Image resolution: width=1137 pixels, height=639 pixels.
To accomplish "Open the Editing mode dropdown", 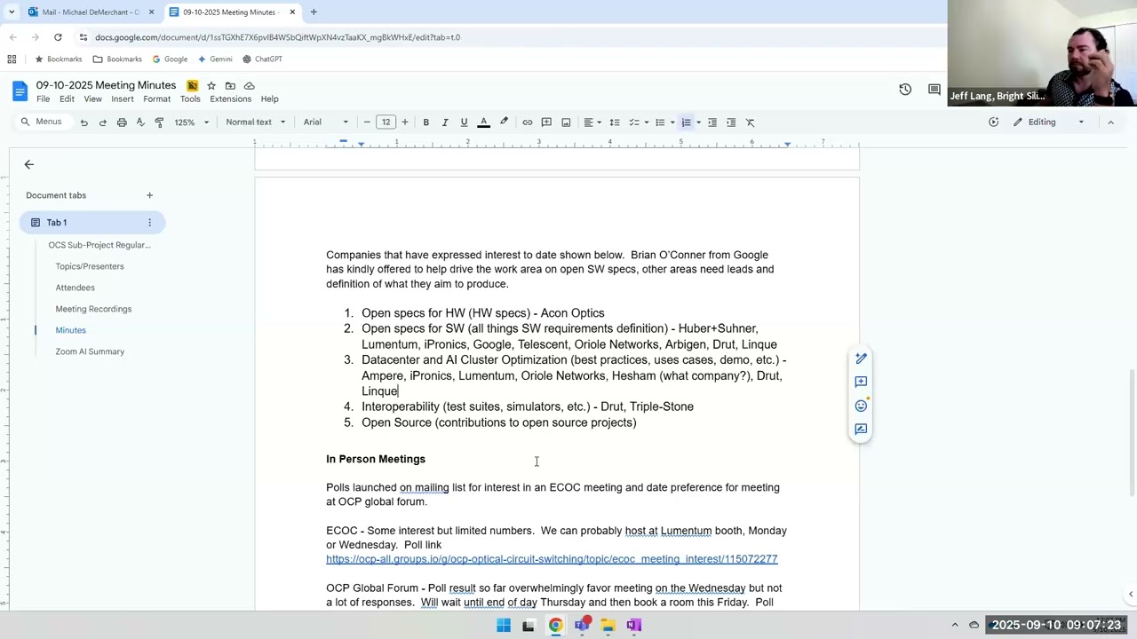I will point(1049,122).
